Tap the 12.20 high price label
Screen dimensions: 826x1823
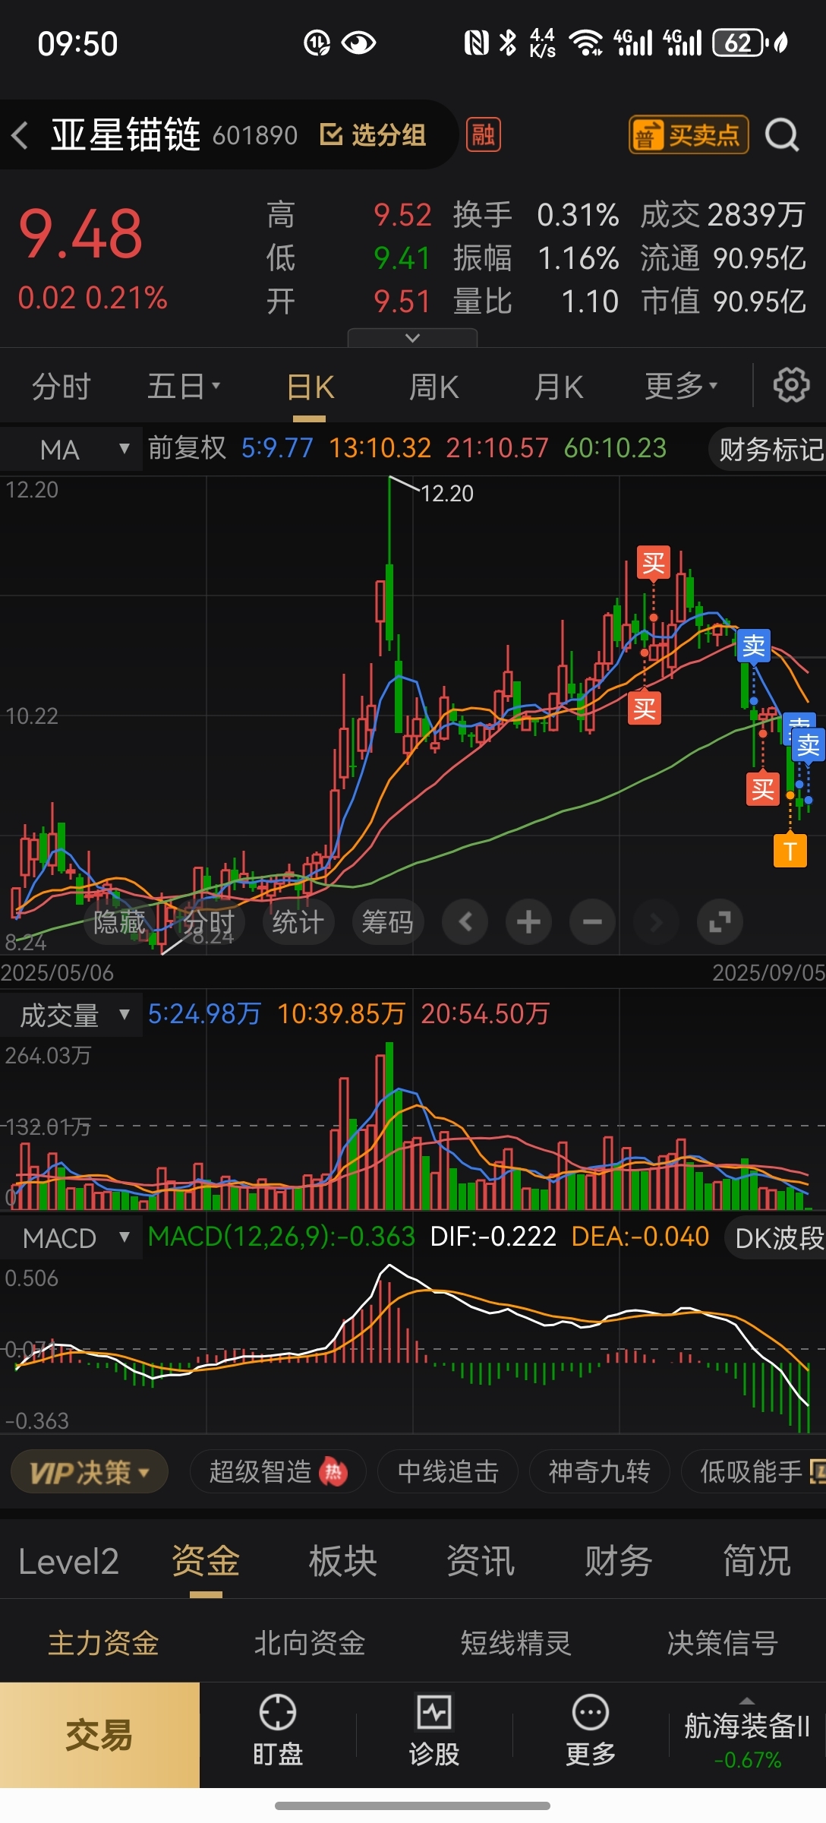click(x=447, y=494)
